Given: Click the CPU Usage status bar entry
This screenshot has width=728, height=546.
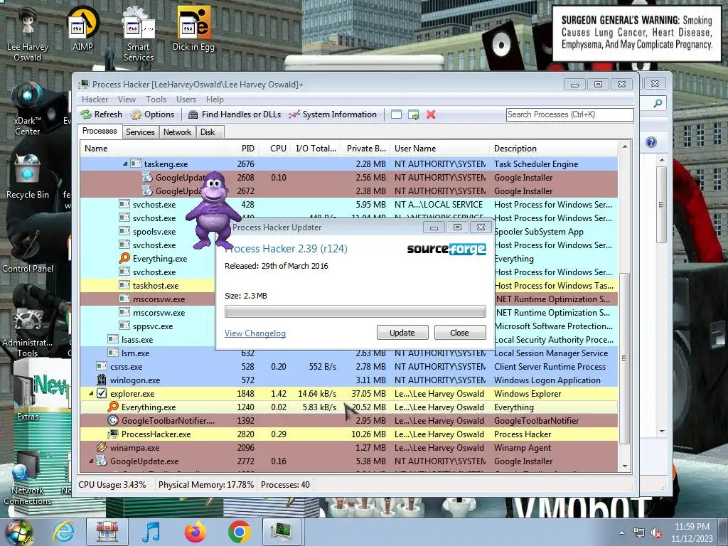Looking at the screenshot, I should 112,485.
